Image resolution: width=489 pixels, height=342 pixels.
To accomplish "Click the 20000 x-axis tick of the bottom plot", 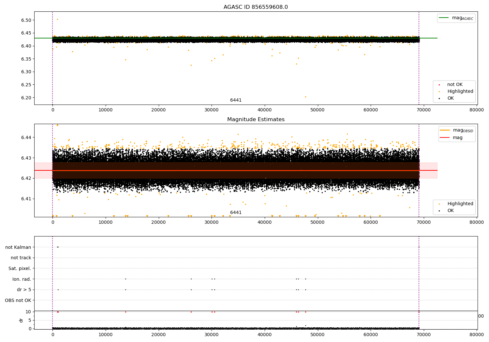I will click(x=158, y=334).
